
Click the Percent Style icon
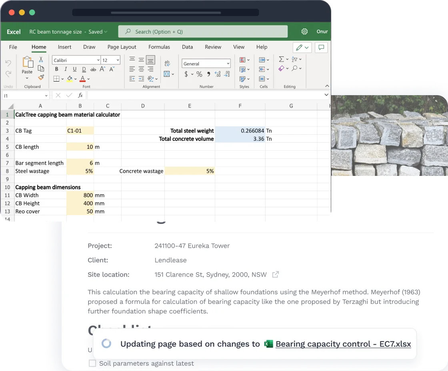(198, 74)
